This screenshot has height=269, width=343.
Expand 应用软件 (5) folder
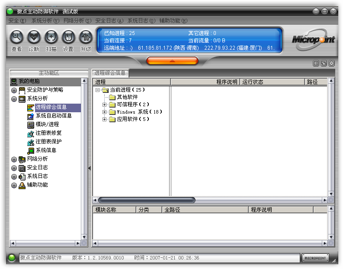pyautogui.click(x=105, y=119)
